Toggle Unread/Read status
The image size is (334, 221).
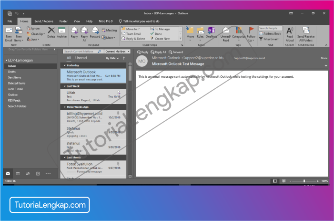click(225, 34)
